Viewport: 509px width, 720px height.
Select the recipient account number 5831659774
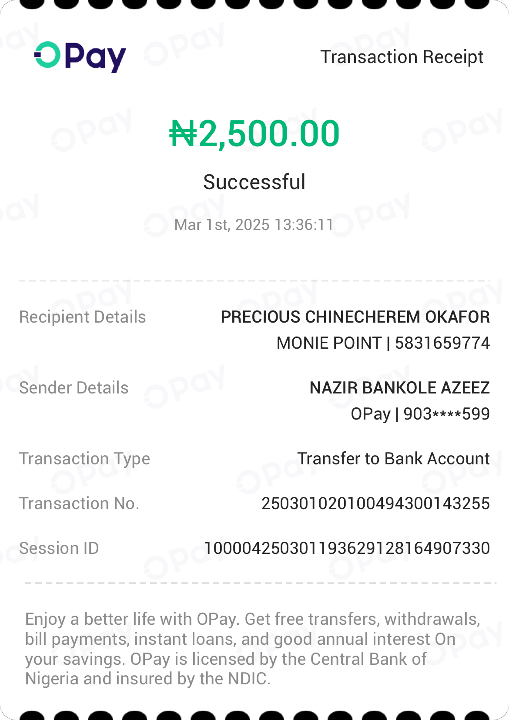click(442, 343)
